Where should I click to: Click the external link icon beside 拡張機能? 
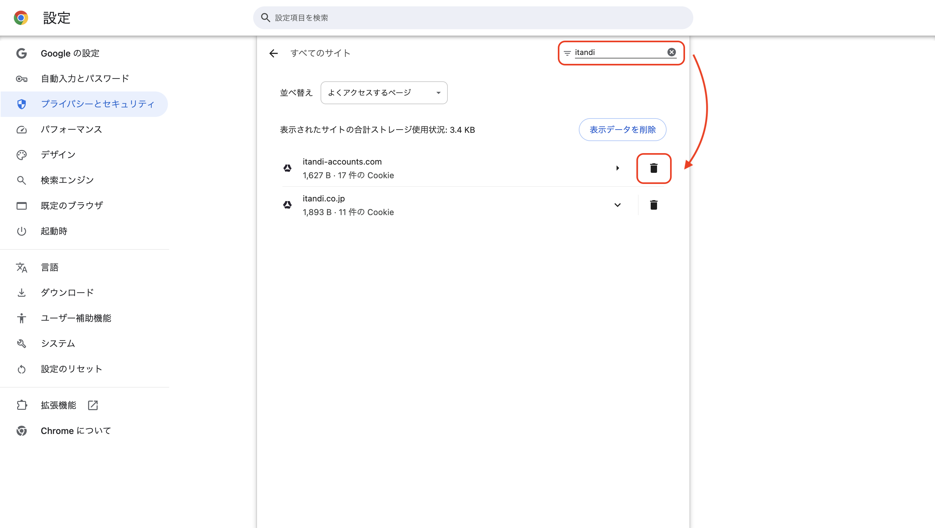click(93, 405)
